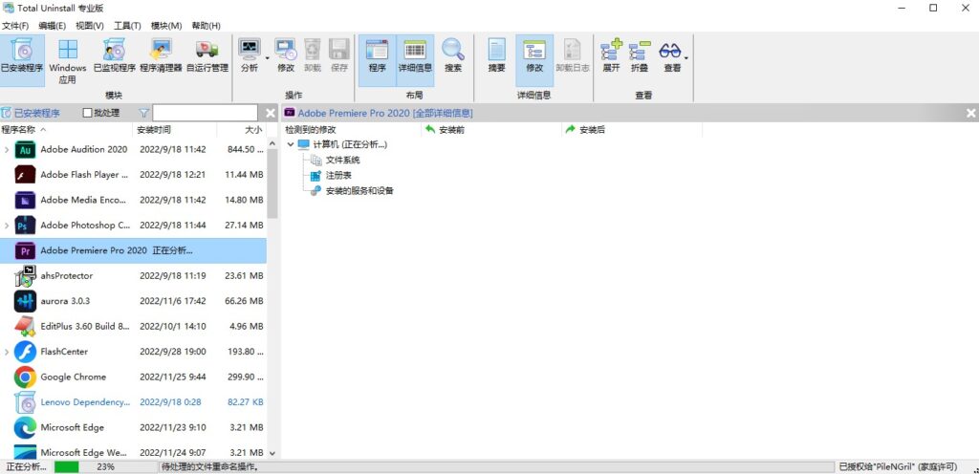
Task: Select the 注册表 tree node
Action: 338,175
